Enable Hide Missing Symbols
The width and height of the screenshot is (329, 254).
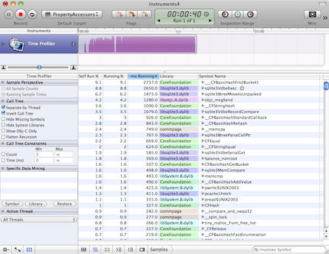3,119
